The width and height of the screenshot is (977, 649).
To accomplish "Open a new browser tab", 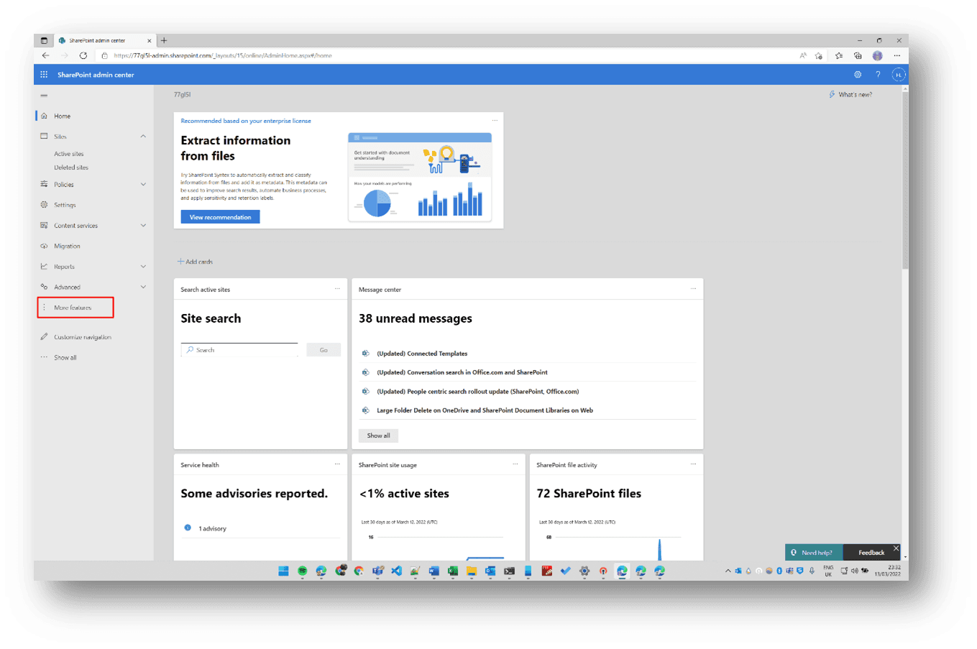I will 164,40.
